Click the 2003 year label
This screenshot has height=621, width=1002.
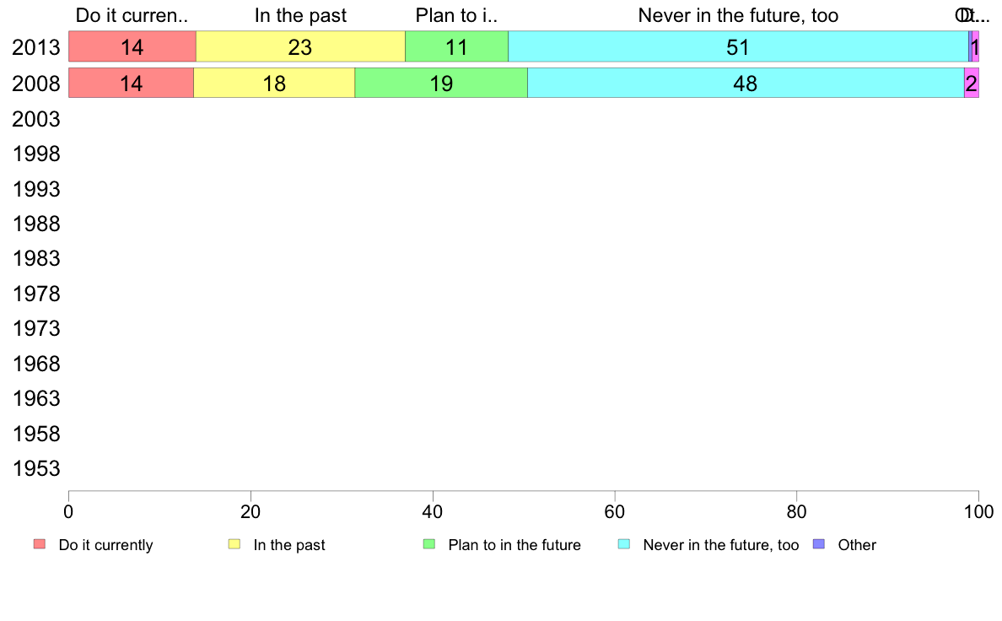point(36,119)
